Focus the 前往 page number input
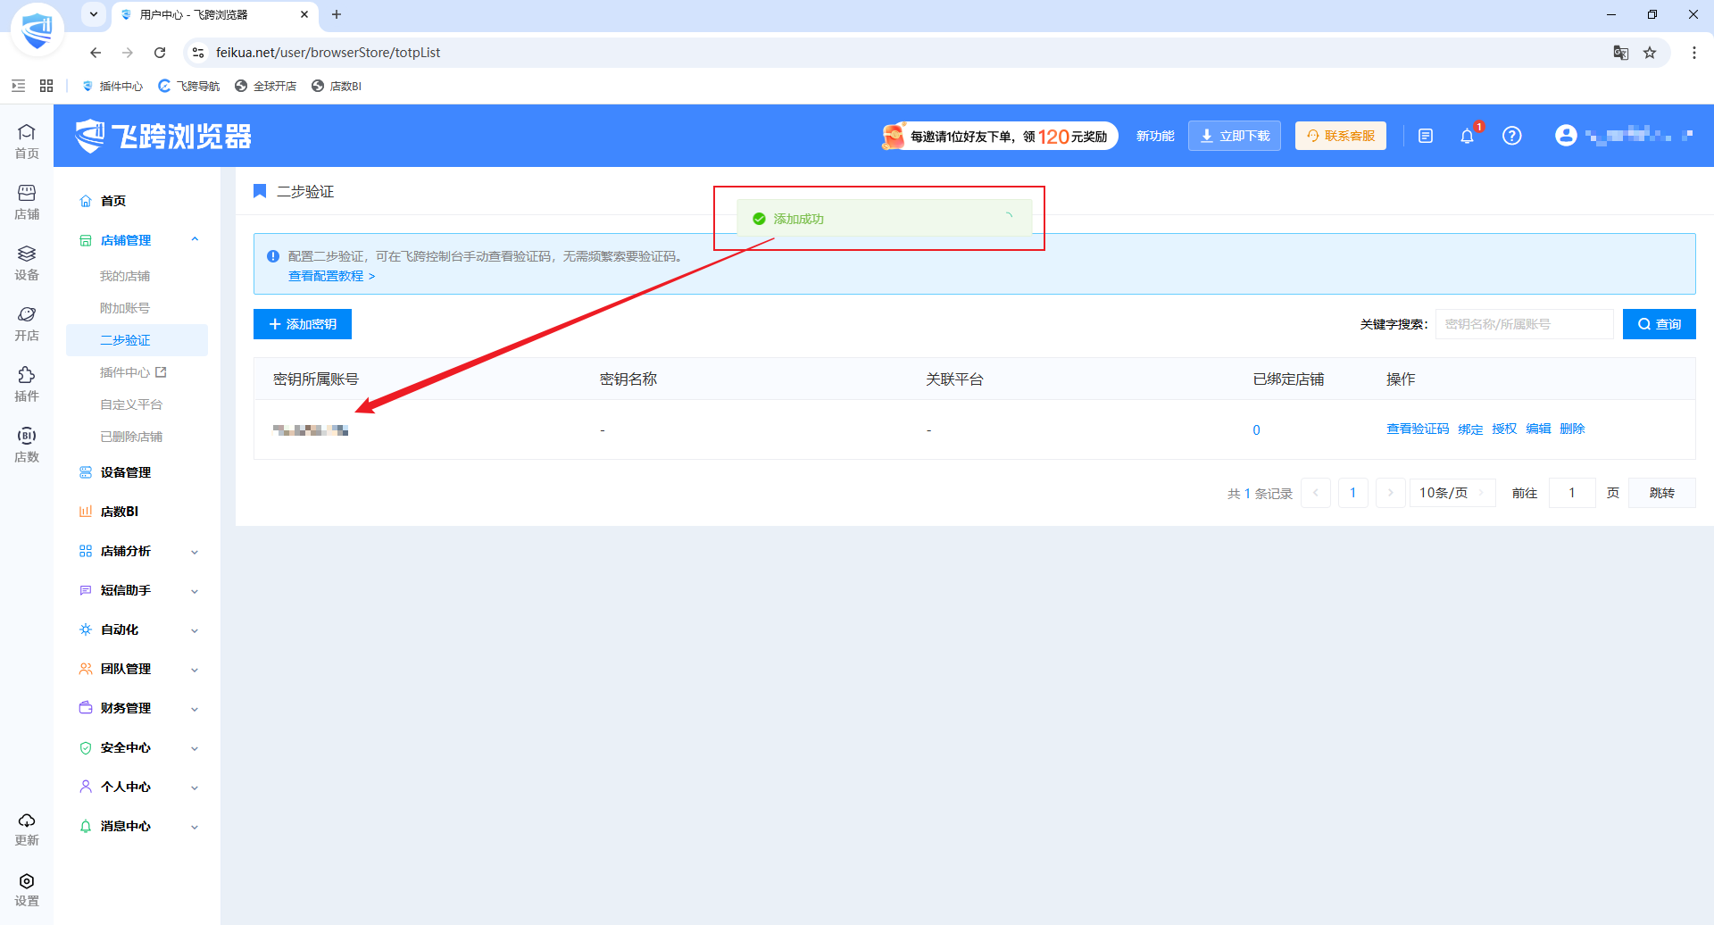 coord(1572,493)
